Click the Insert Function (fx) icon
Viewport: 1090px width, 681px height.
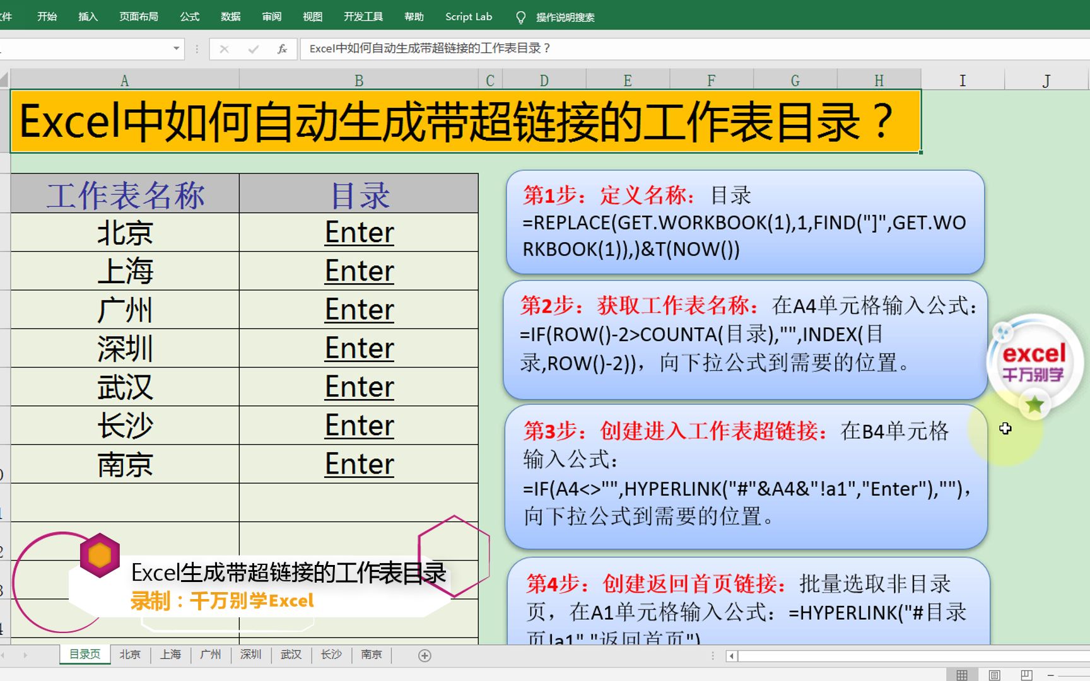(x=283, y=49)
